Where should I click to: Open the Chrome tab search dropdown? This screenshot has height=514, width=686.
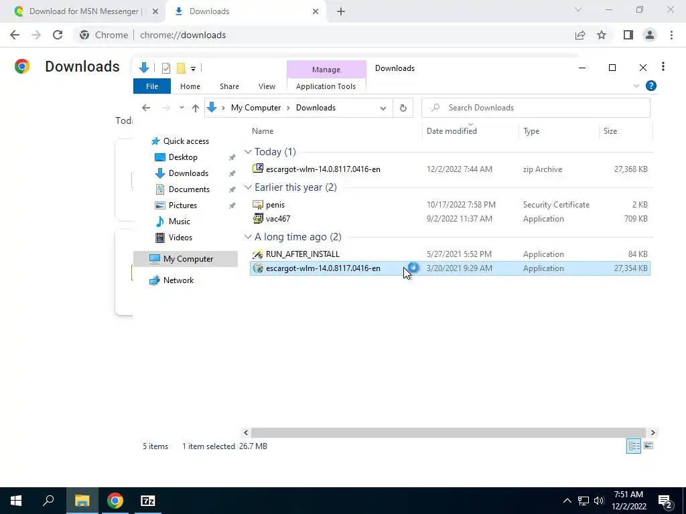pos(578,9)
